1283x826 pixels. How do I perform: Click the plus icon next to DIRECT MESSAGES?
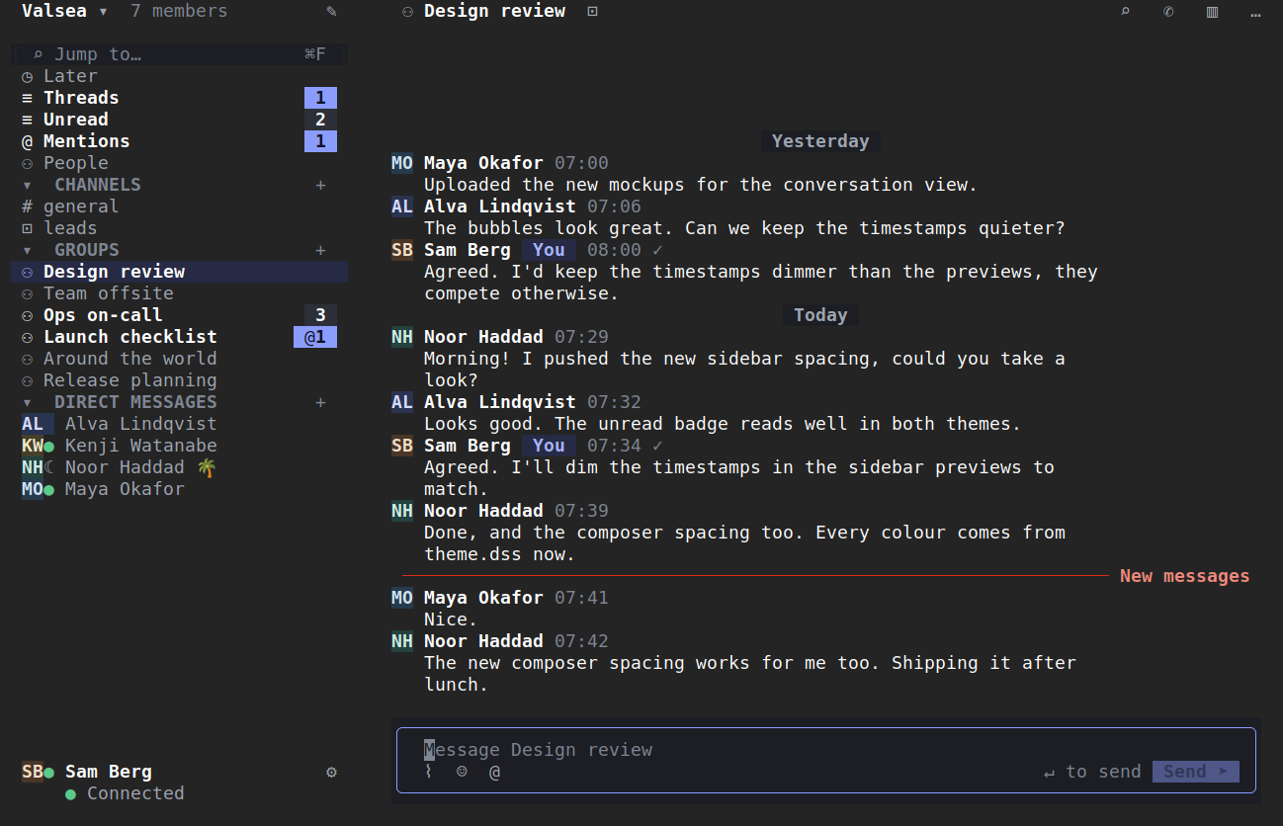[320, 402]
